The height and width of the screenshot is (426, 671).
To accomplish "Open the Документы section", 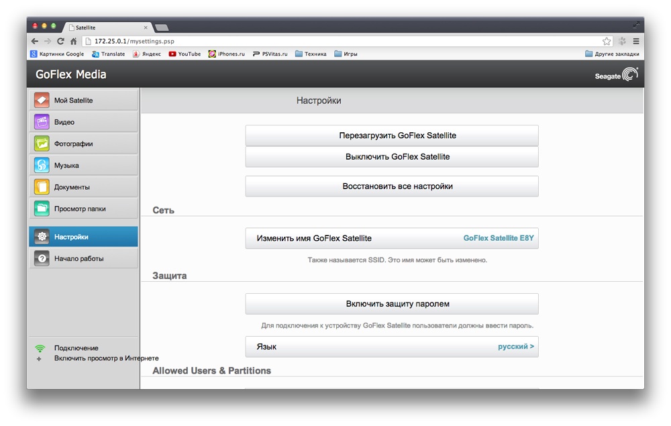I will (x=83, y=187).
